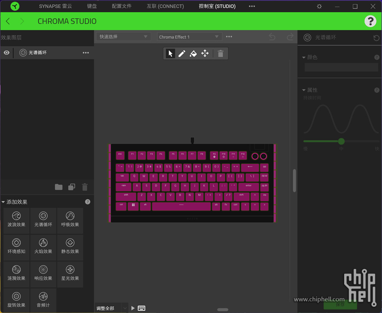The image size is (382, 313).
Task: Click the 颜色 color bar
Action: (x=341, y=67)
